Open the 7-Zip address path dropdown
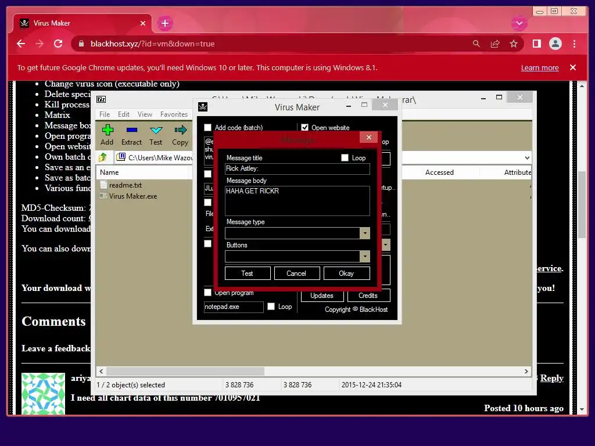595x446 pixels. [527, 157]
